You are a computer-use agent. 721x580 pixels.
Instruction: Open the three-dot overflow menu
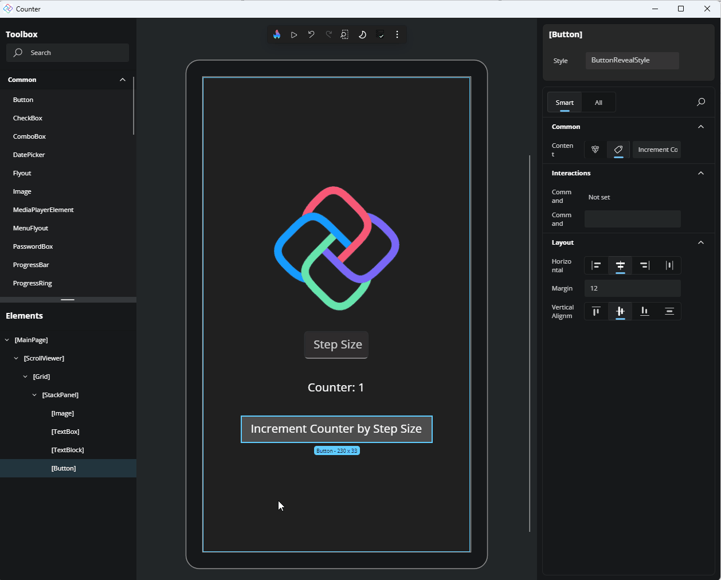[397, 34]
